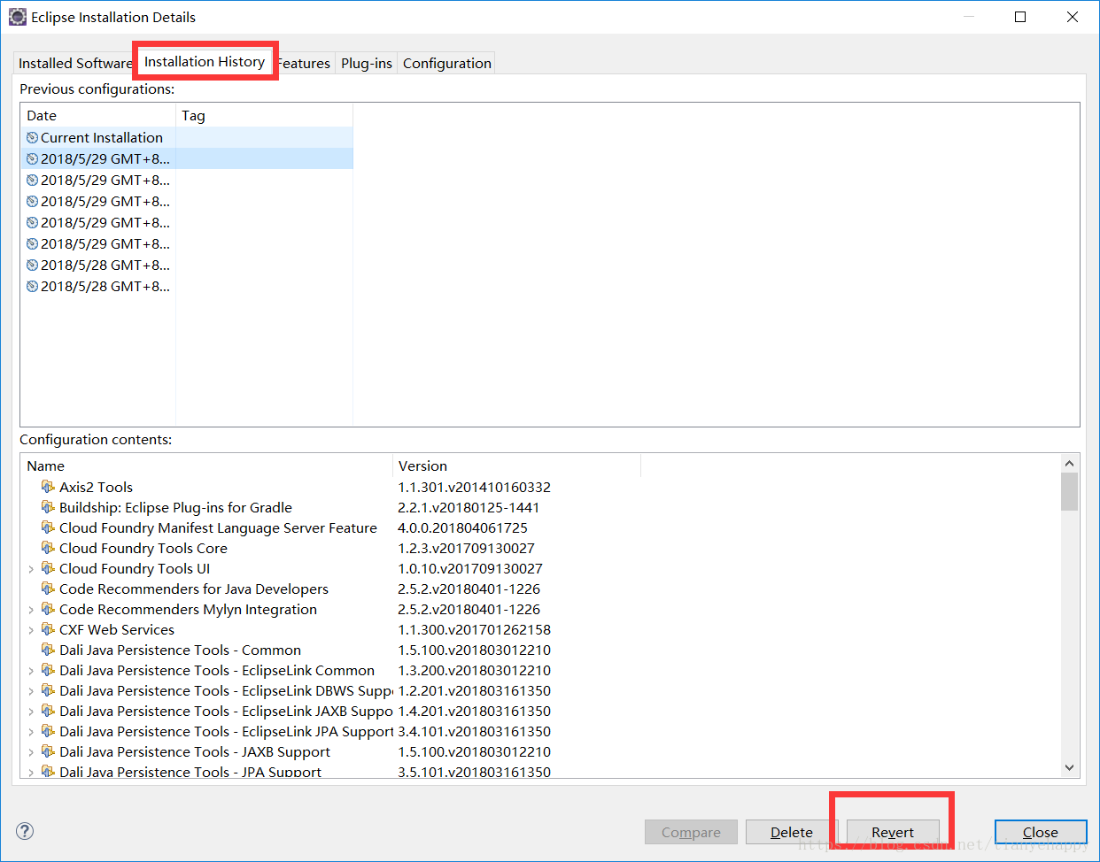Click the Tag column header
The image size is (1100, 862).
(264, 115)
